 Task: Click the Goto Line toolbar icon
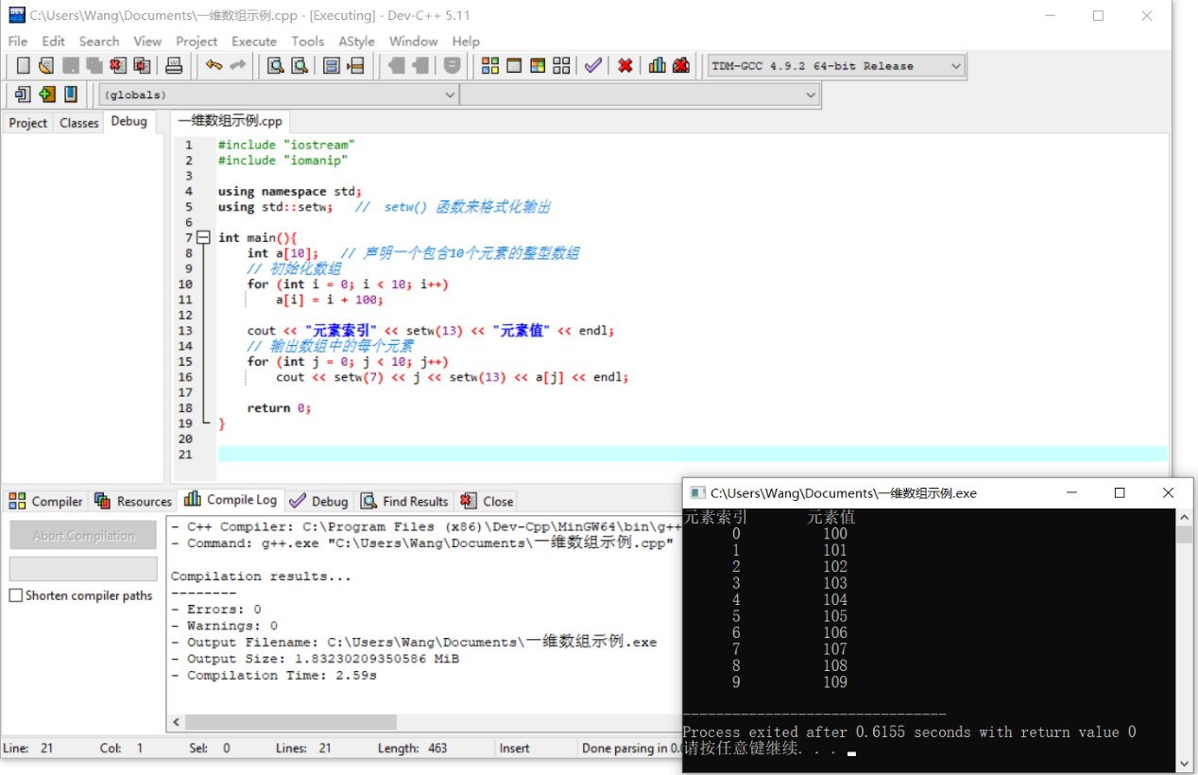pos(355,65)
